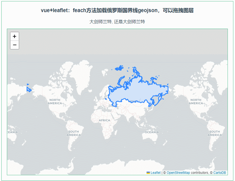Click the page title mentioning geojson
This screenshot has width=235, height=181.
117,10
